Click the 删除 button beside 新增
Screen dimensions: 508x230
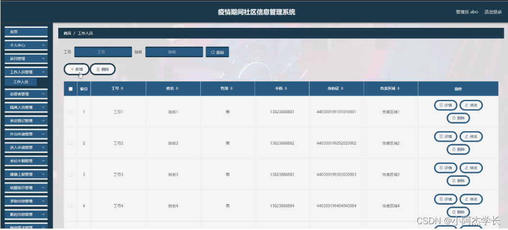click(102, 69)
